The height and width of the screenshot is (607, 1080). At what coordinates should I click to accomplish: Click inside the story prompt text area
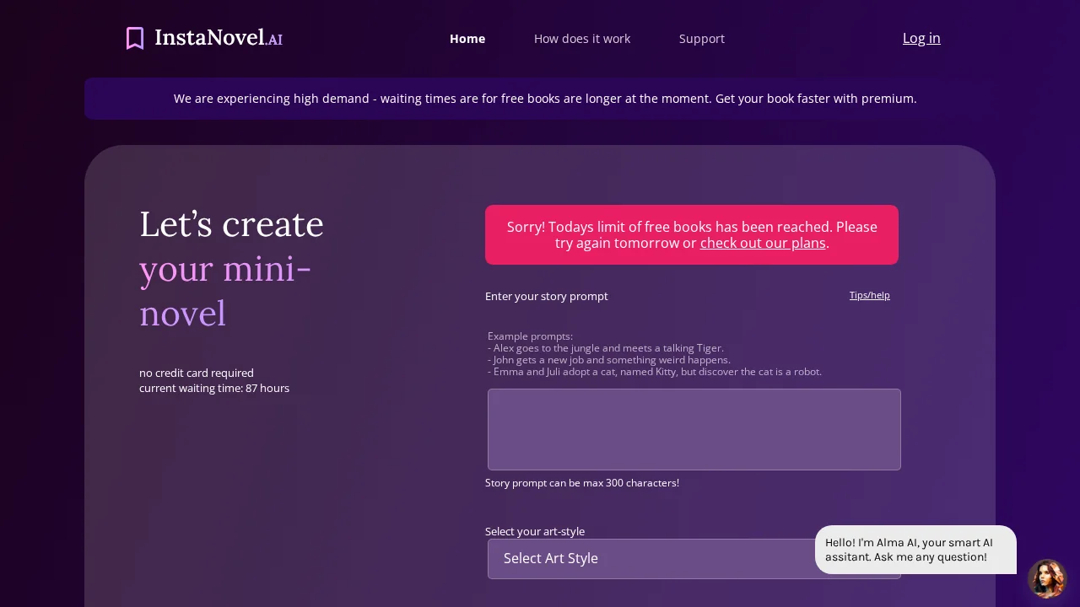click(x=694, y=429)
